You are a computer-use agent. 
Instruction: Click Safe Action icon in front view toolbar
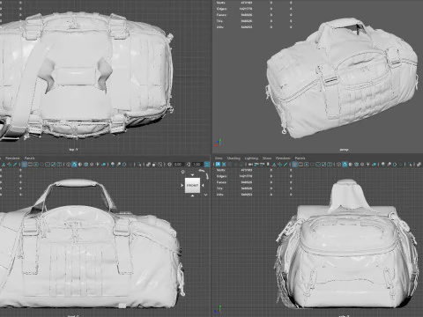pos(54,165)
